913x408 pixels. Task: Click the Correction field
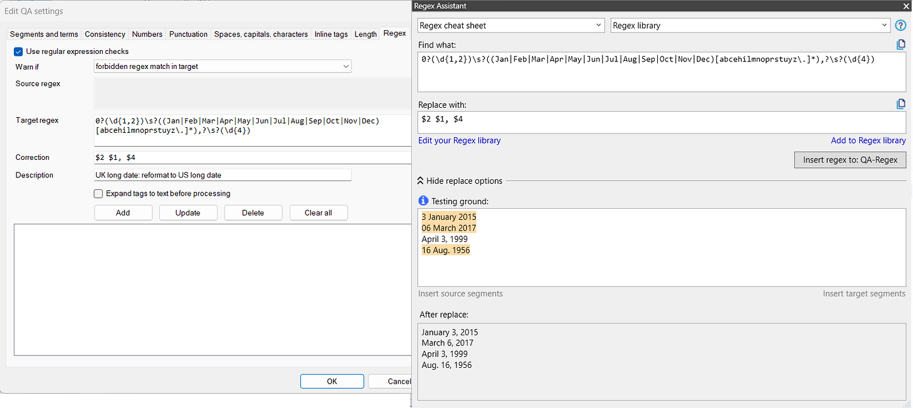(253, 157)
